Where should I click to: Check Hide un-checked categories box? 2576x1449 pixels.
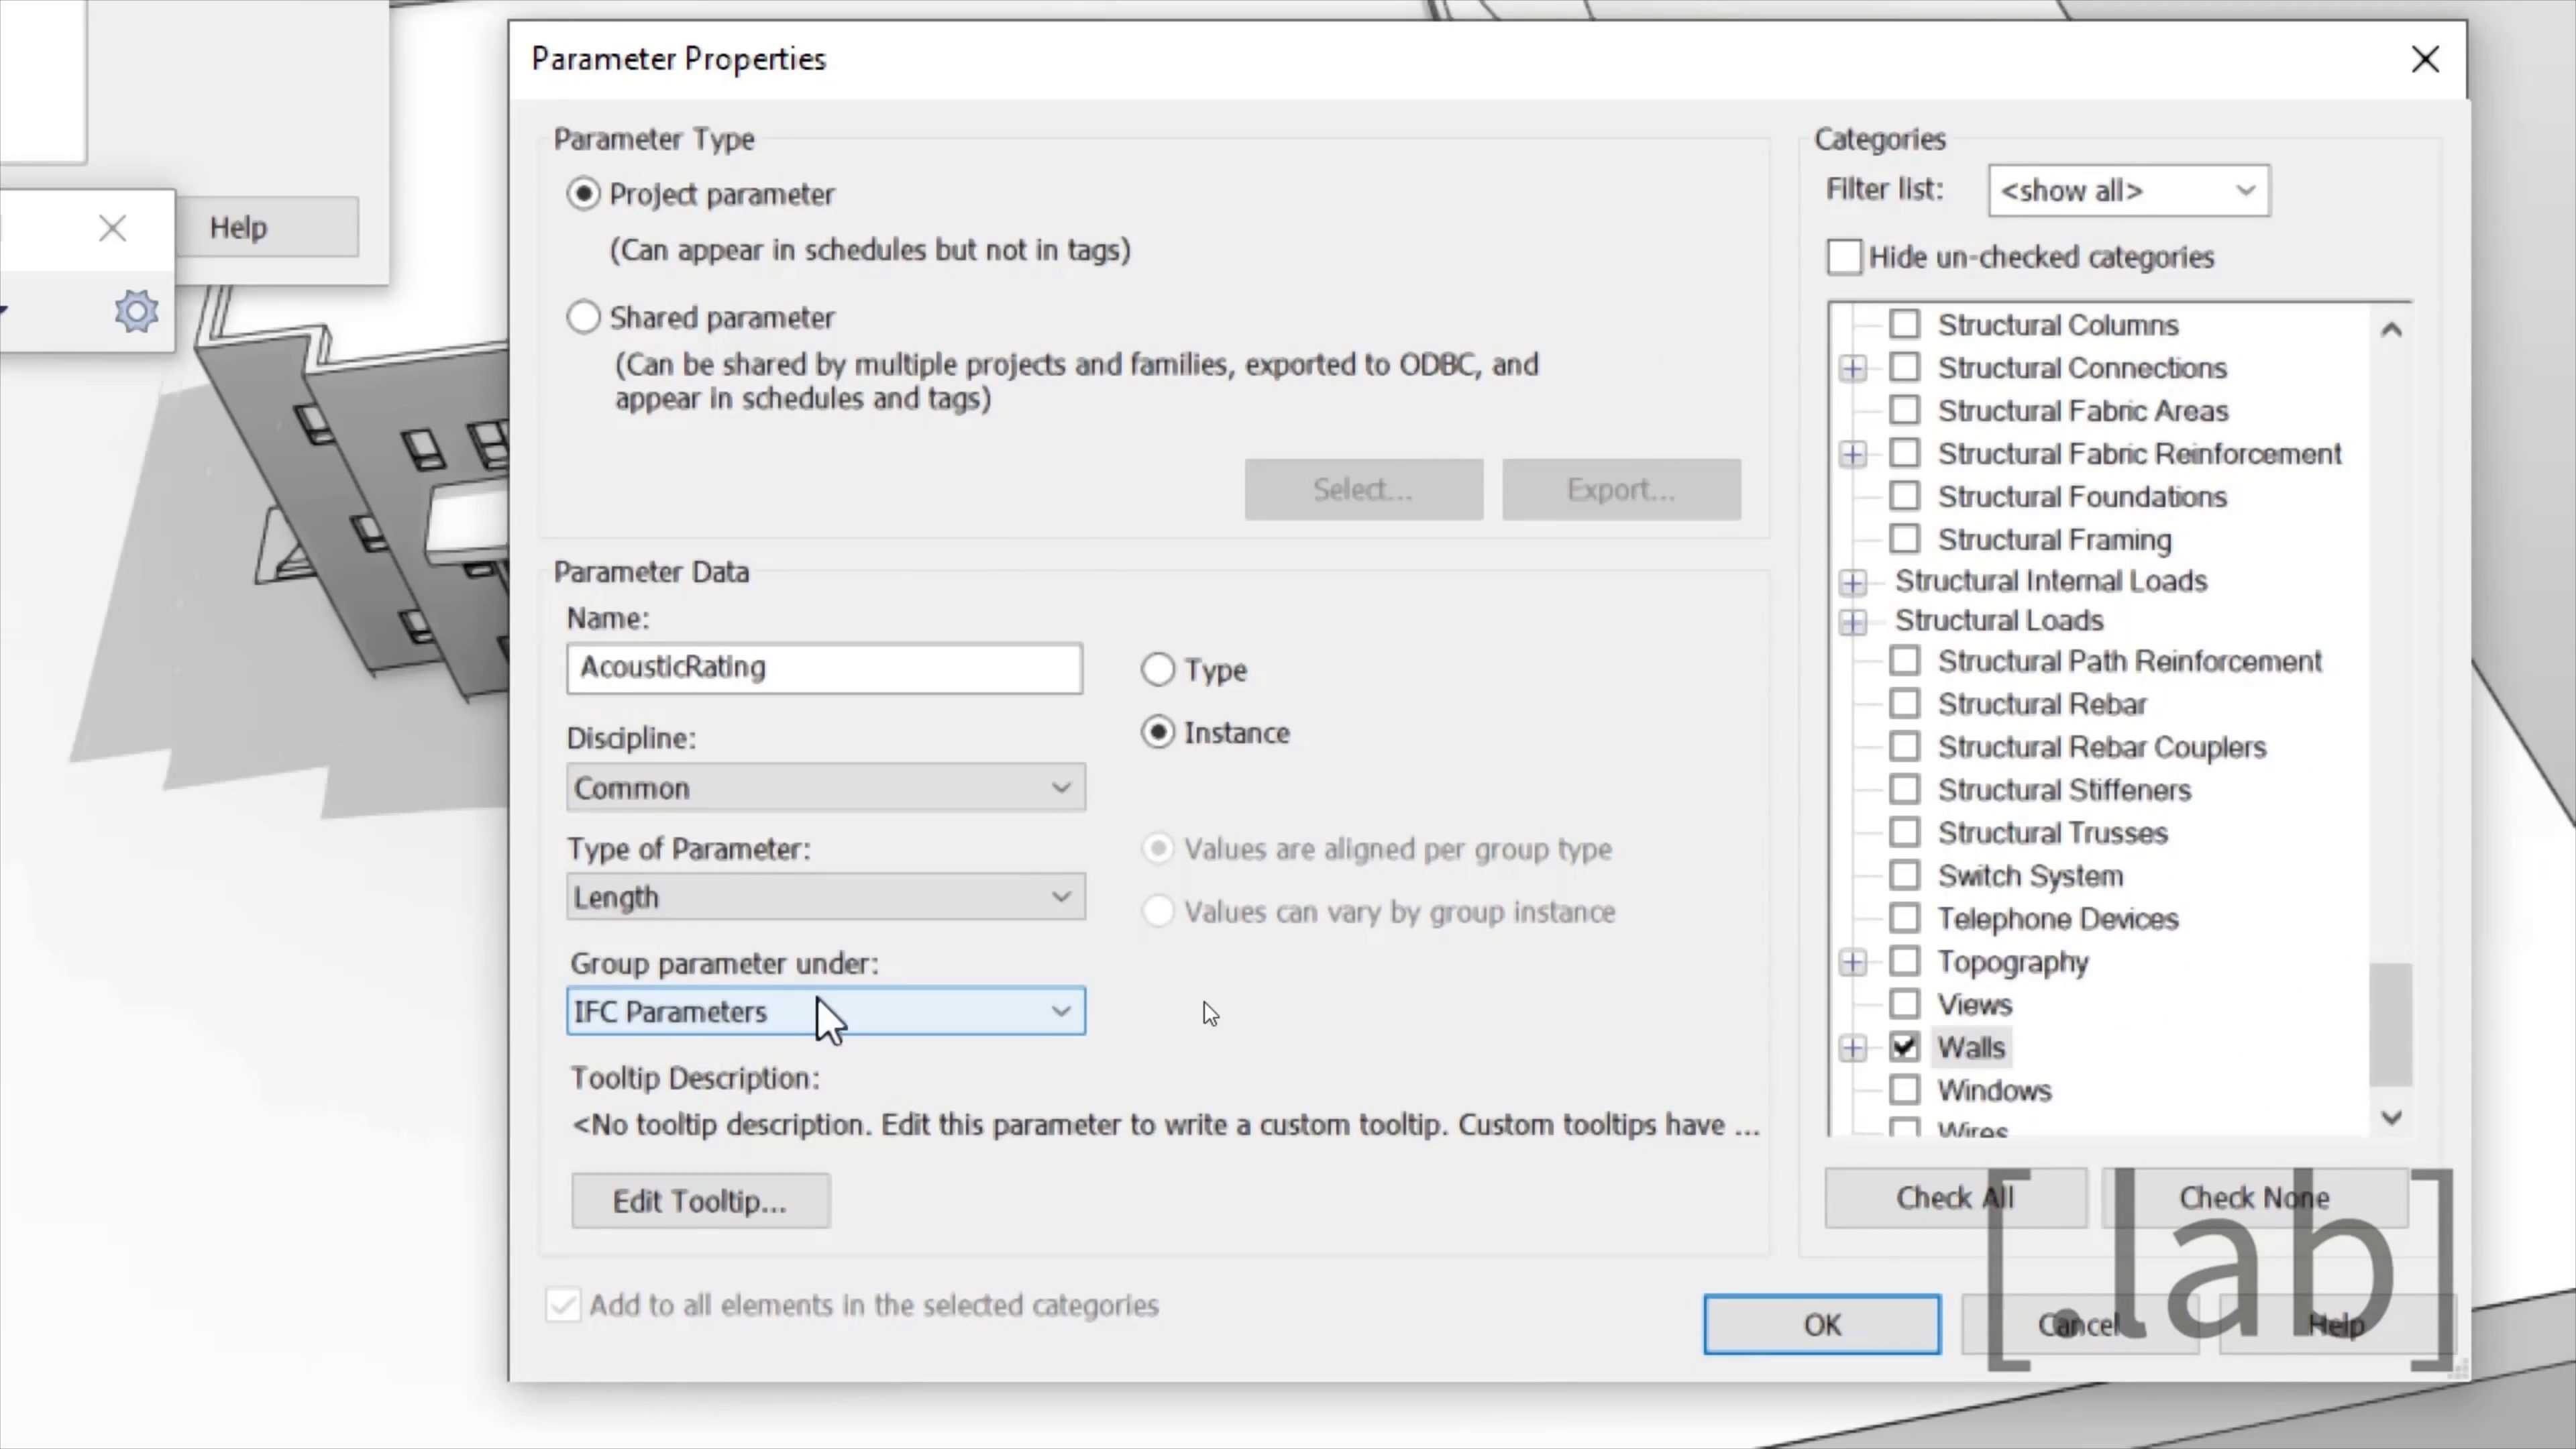click(x=1844, y=257)
